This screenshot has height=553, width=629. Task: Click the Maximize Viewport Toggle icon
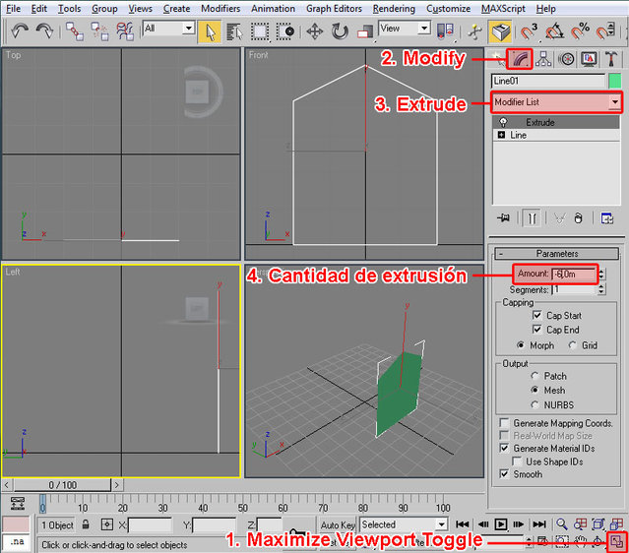click(x=616, y=540)
